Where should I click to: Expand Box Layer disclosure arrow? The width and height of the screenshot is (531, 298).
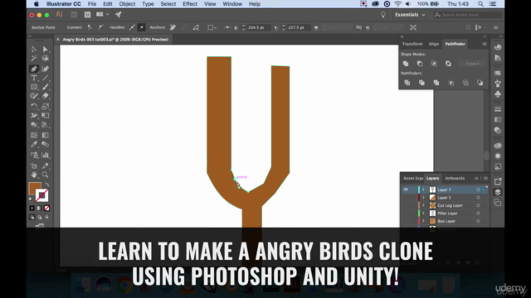click(423, 221)
